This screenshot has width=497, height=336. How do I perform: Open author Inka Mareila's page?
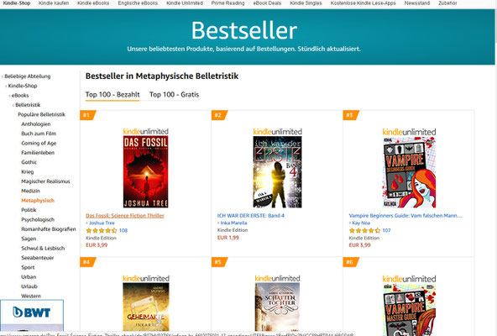[x=233, y=223]
